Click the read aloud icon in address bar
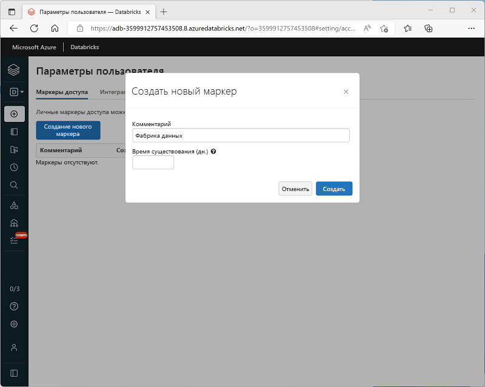The height and width of the screenshot is (387, 485). point(367,29)
